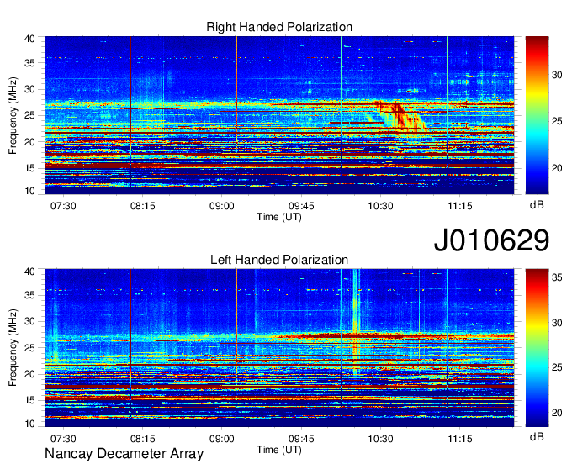Click the "10:30" time tick of the Left Handed plot
The image size is (572, 464).
coord(380,439)
